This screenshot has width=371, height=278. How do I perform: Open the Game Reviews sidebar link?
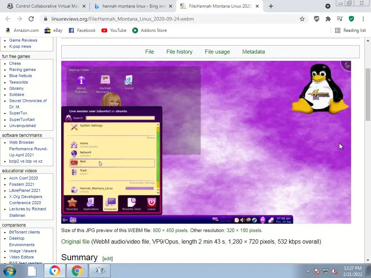(23, 40)
